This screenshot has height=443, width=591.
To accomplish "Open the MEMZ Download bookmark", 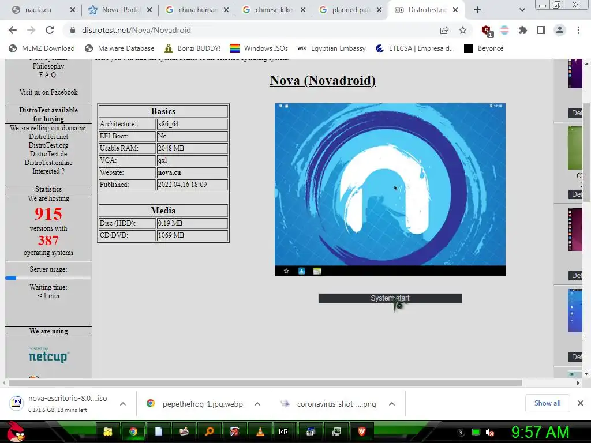I will coord(42,48).
